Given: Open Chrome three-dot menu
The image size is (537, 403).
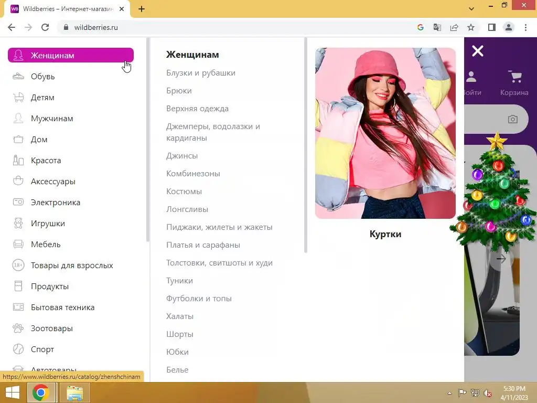Looking at the screenshot, I should tap(525, 27).
